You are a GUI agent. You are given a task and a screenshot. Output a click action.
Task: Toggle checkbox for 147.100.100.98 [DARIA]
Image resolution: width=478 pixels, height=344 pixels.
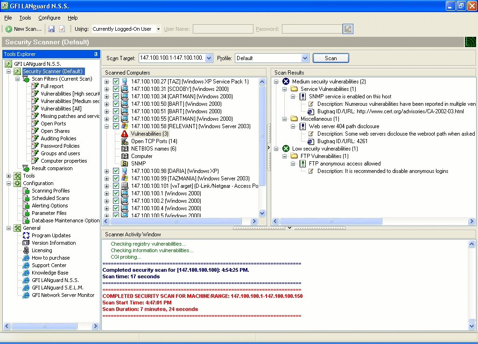[116, 171]
